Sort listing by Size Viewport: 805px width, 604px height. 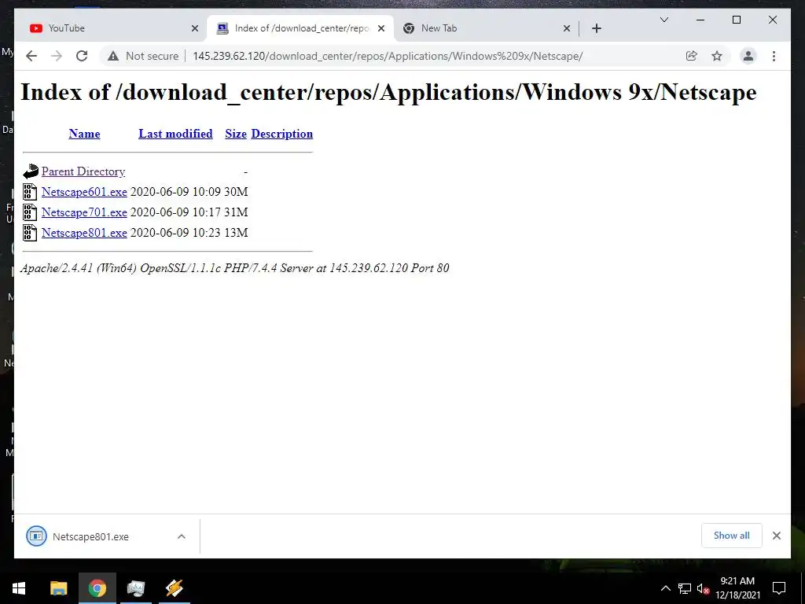click(236, 134)
